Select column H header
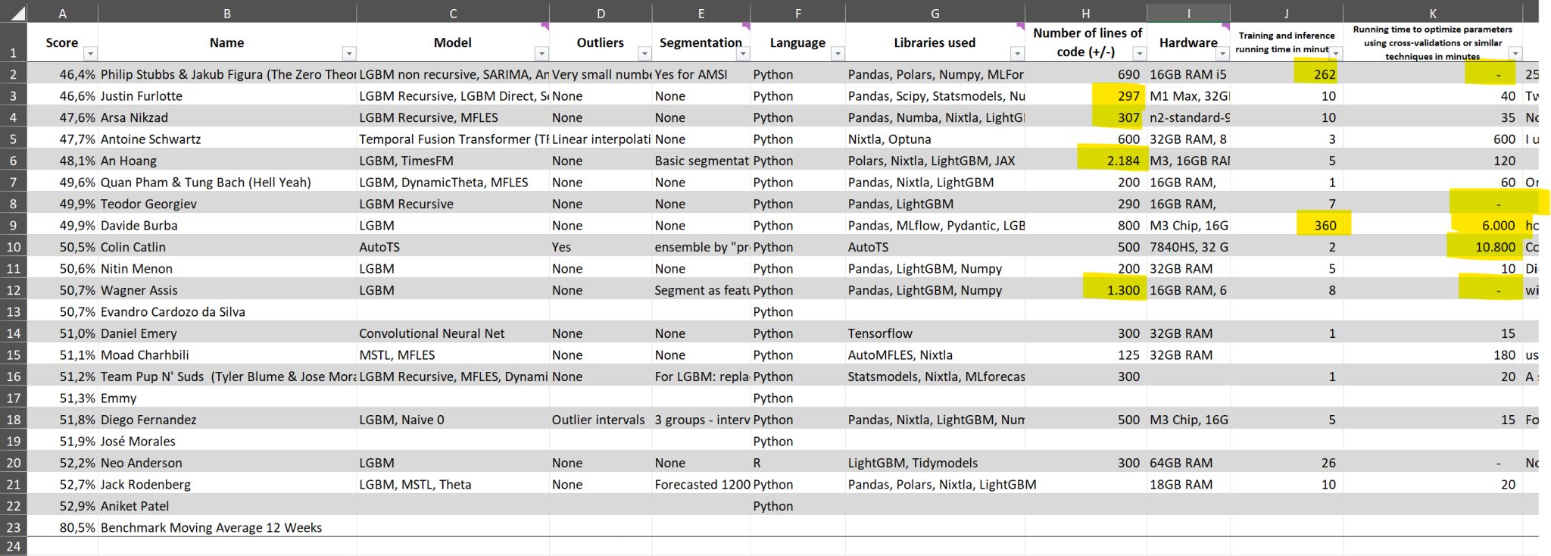 tap(1085, 13)
